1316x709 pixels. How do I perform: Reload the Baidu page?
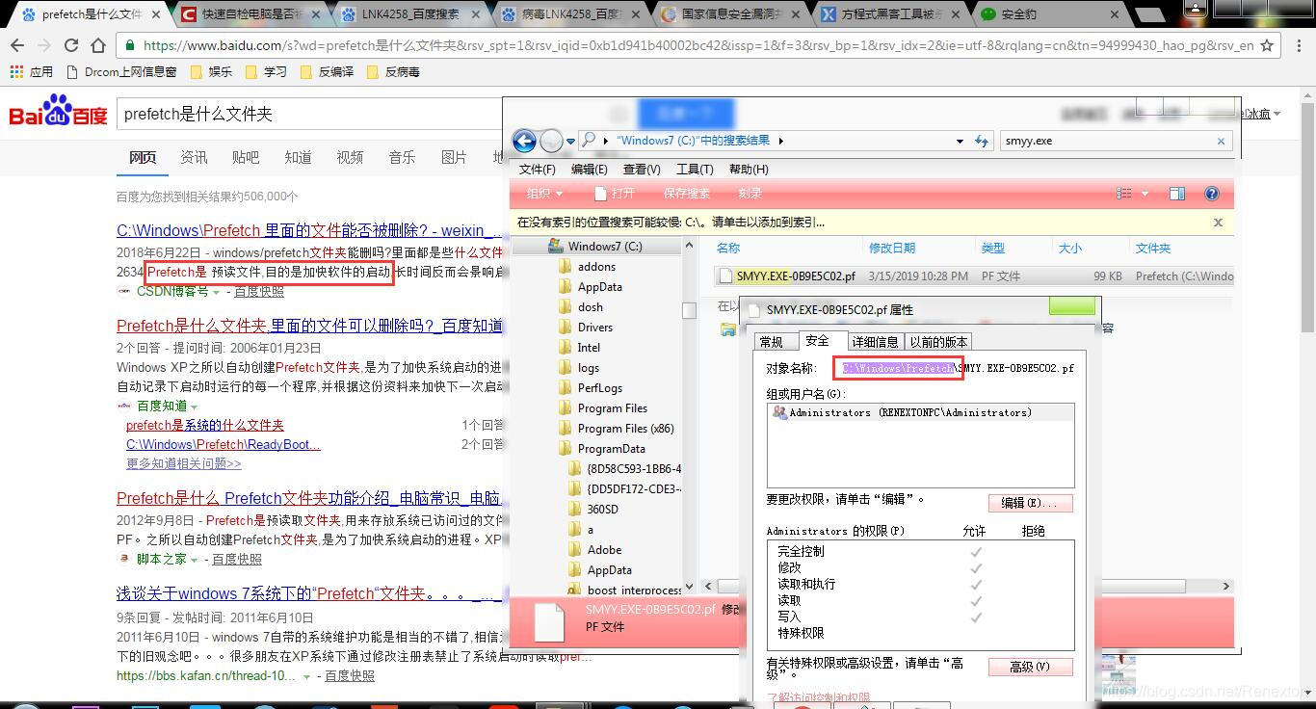tap(71, 45)
